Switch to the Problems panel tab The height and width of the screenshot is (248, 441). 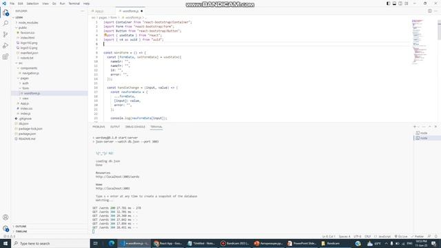(x=99, y=127)
